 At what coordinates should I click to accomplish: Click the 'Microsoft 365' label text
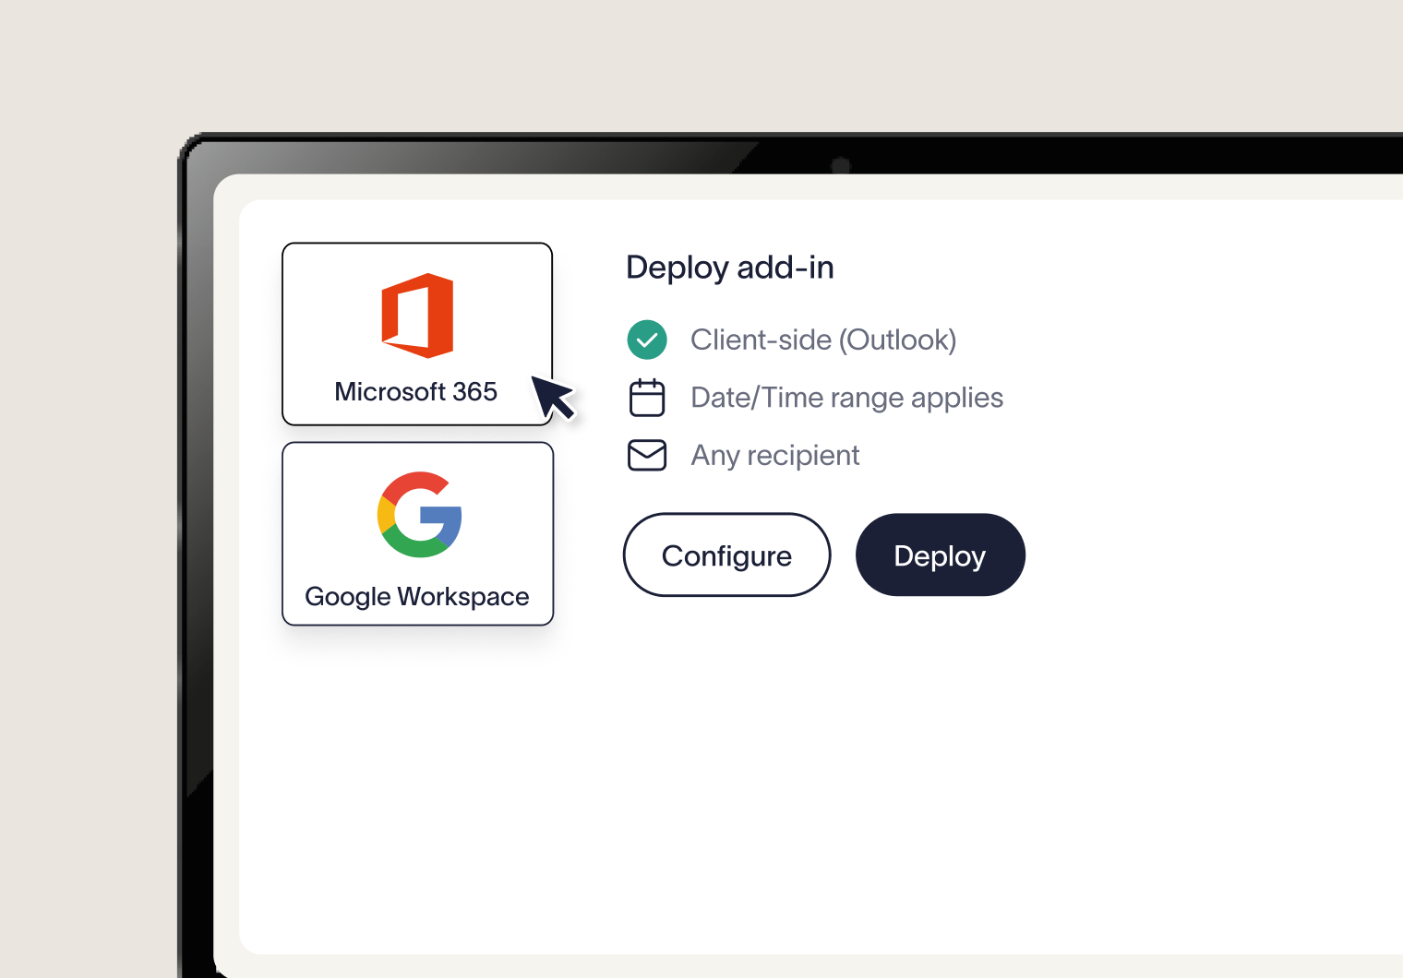coord(416,391)
